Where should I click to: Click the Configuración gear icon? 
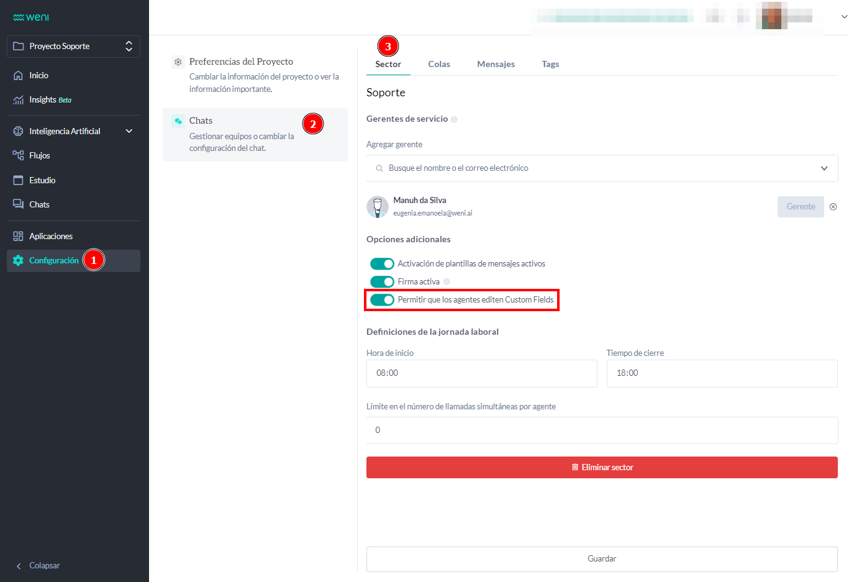pos(18,260)
